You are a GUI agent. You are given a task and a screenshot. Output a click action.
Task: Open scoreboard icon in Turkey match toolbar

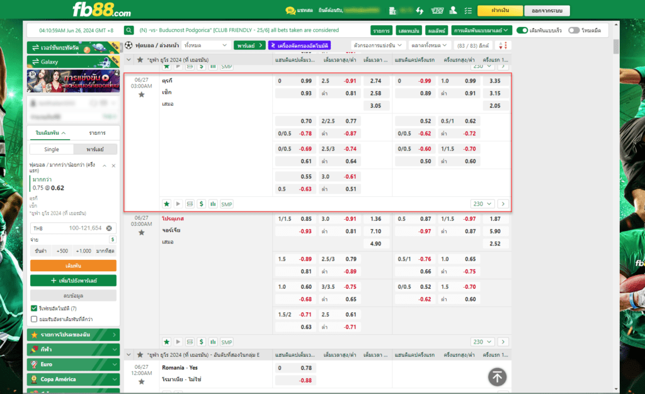(190, 204)
